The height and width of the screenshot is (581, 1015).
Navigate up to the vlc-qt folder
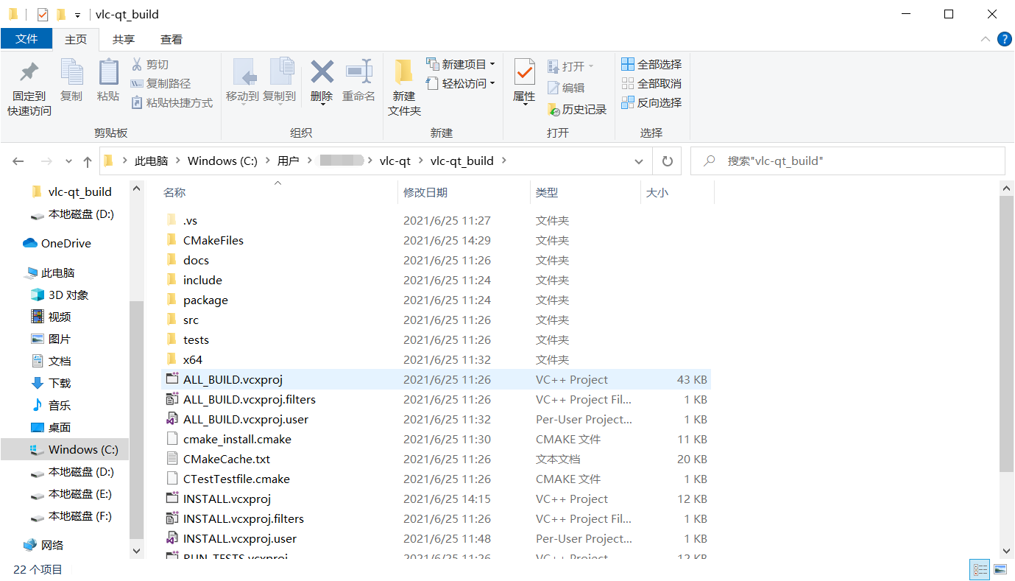coord(86,161)
